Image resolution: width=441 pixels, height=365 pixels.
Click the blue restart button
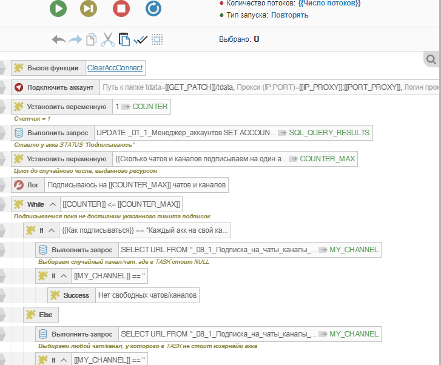[x=153, y=8]
